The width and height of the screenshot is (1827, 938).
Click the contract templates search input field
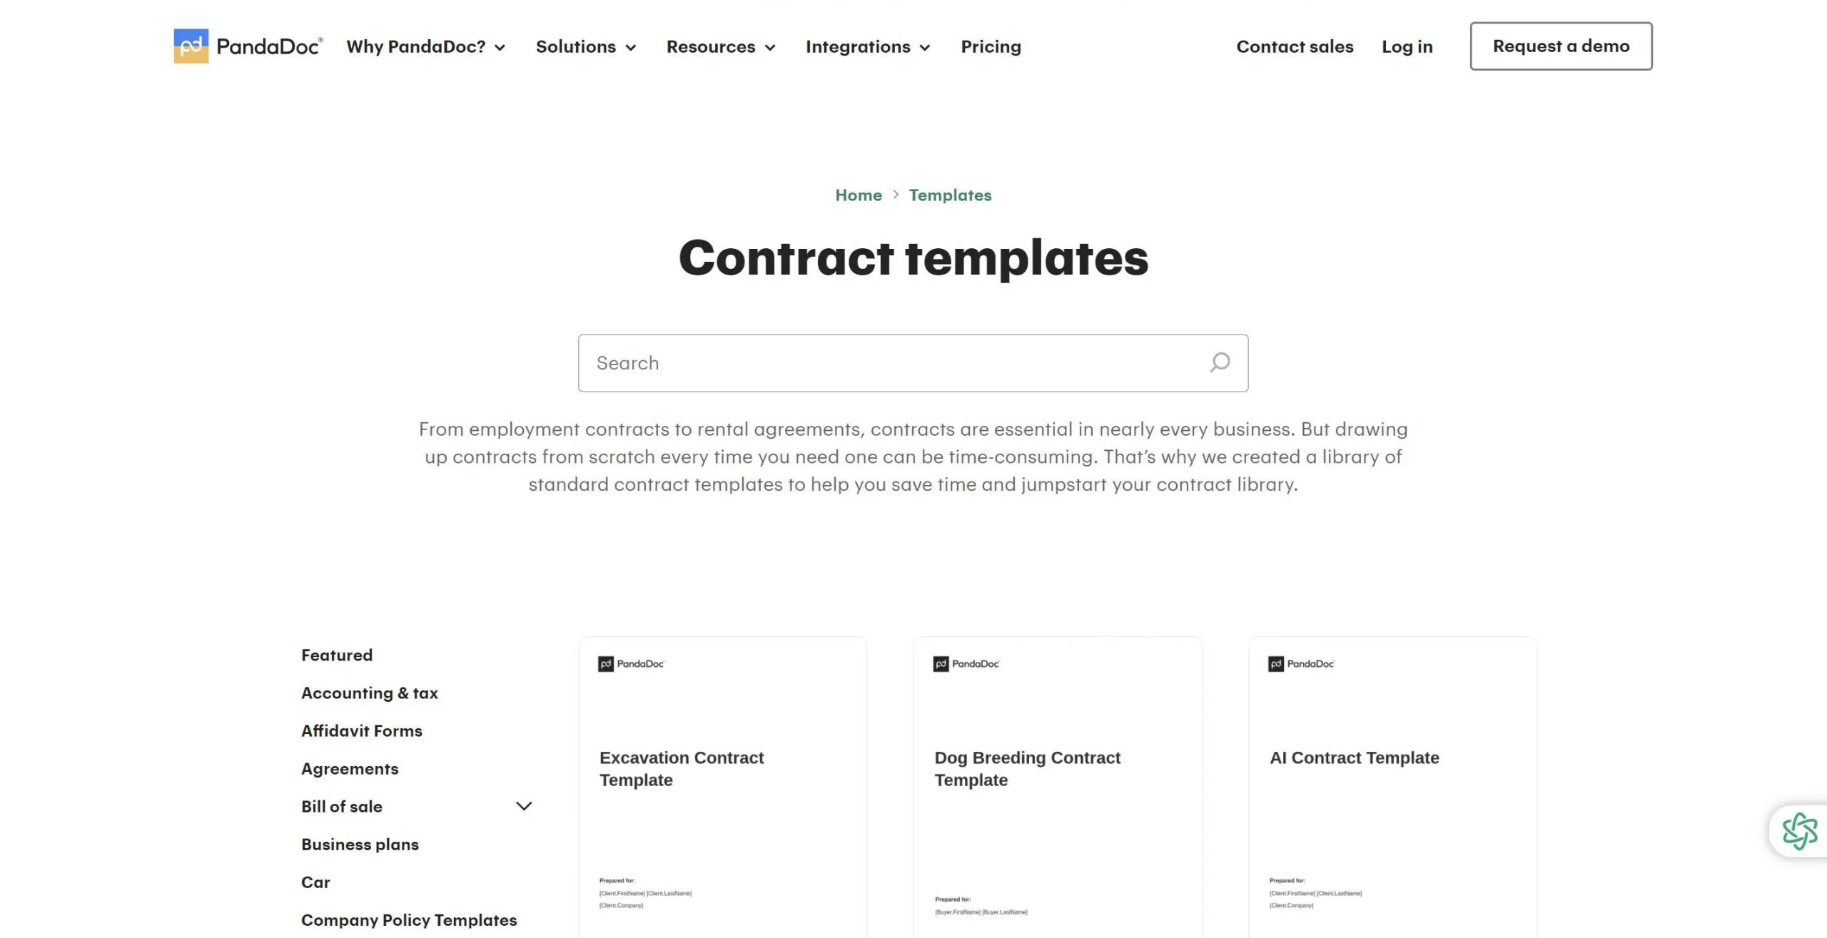(911, 362)
